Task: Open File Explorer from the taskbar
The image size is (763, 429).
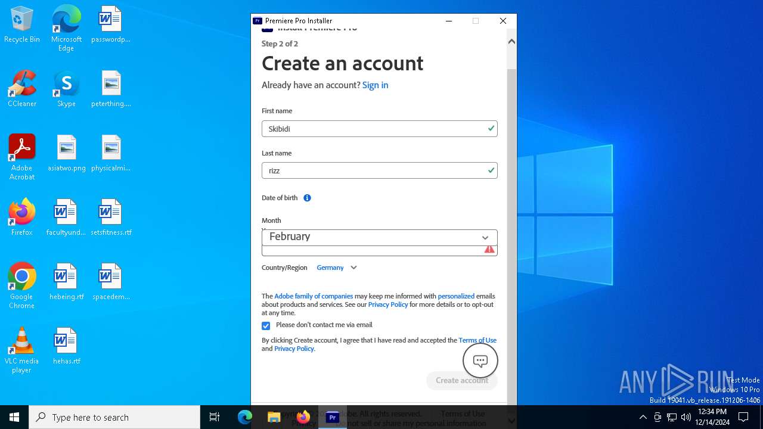Action: (x=274, y=417)
